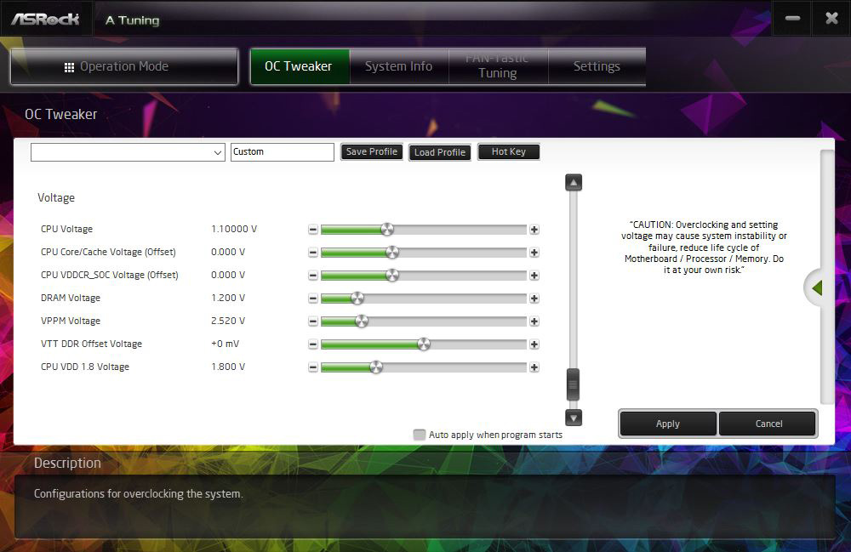Increase CPU VDD 1.8 Voltage

coord(534,367)
